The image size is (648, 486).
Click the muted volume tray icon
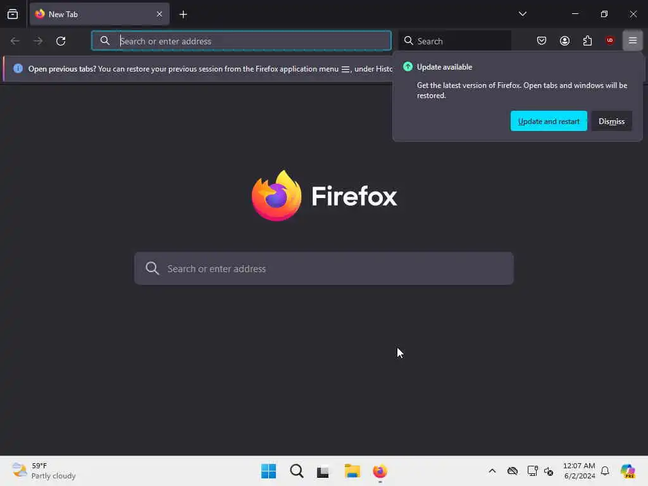549,471
